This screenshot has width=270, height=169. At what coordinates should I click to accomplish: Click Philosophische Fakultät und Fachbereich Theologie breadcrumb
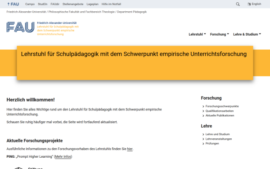(81, 12)
